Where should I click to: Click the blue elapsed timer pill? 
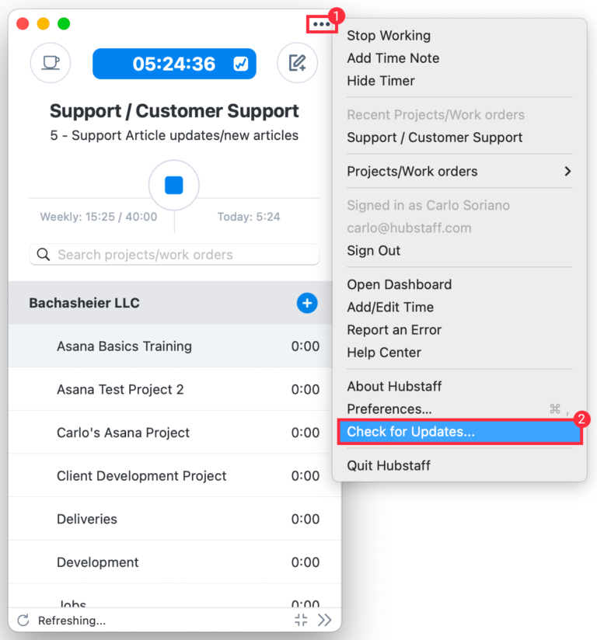tap(174, 64)
